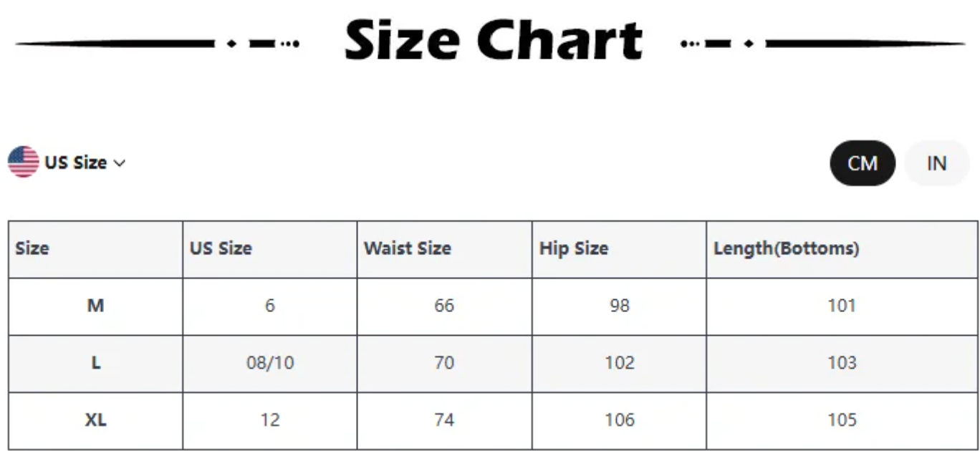The width and height of the screenshot is (980, 451).
Task: Switch measurements to IN
Action: pos(937,163)
